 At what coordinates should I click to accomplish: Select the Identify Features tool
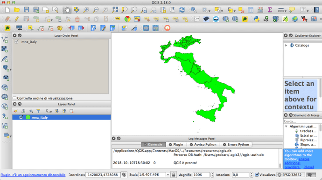tap(194, 10)
